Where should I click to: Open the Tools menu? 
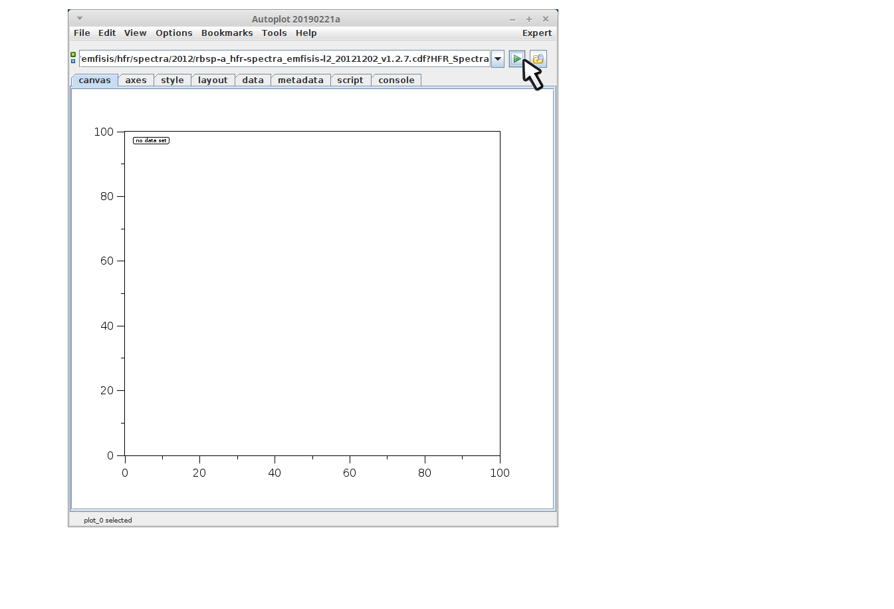[274, 33]
